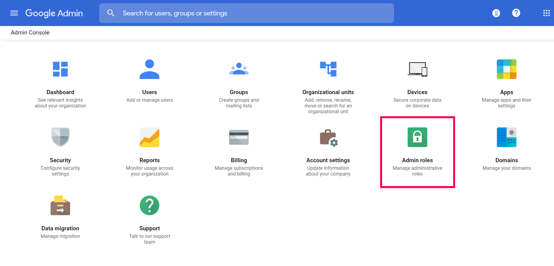
Task: Click the Devices title link
Action: [x=418, y=92]
